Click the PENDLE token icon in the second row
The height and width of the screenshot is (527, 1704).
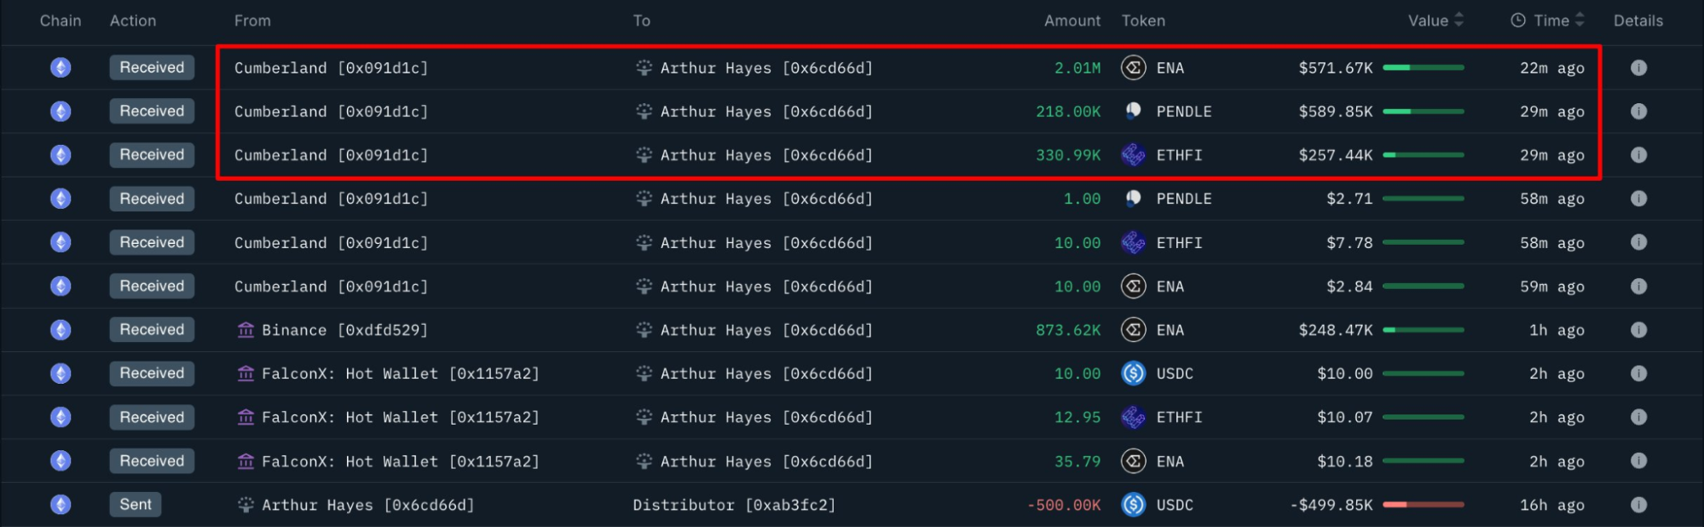click(x=1133, y=111)
